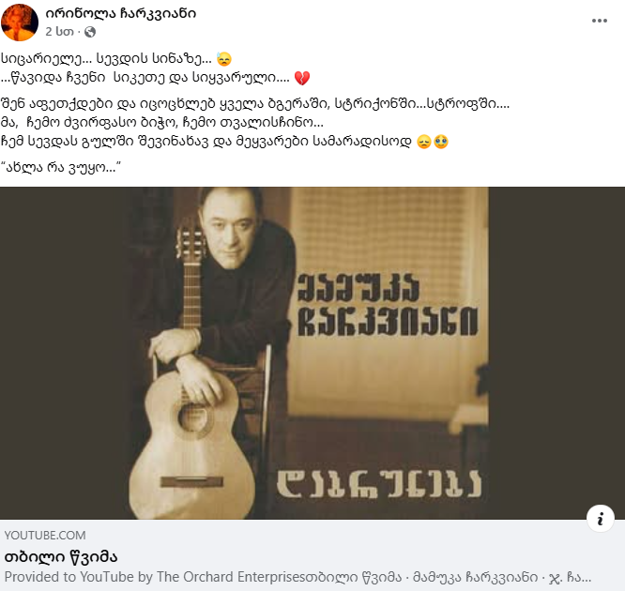Open the author's profile picture
The image size is (625, 591).
[x=20, y=22]
